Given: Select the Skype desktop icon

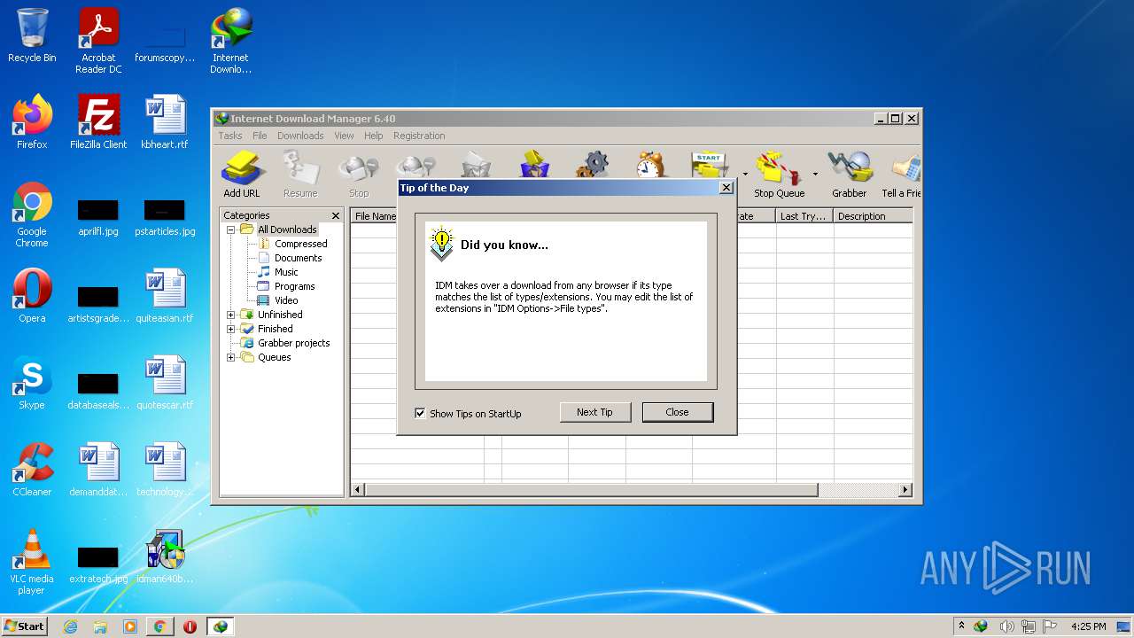Looking at the screenshot, I should pyautogui.click(x=32, y=383).
